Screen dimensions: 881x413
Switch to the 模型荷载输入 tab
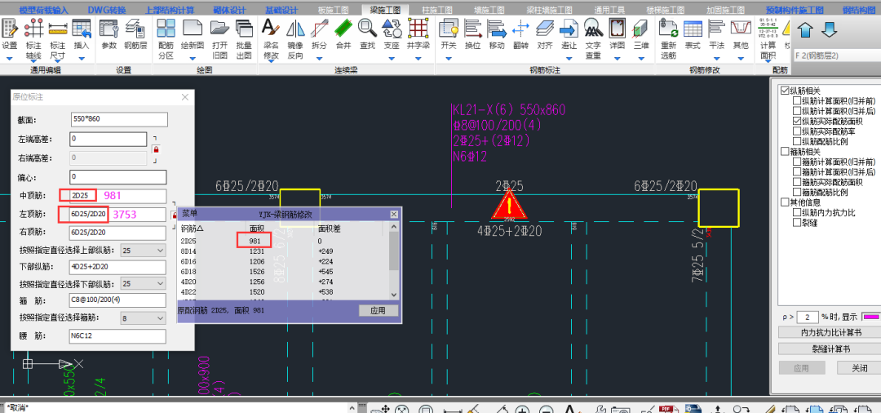[43, 10]
